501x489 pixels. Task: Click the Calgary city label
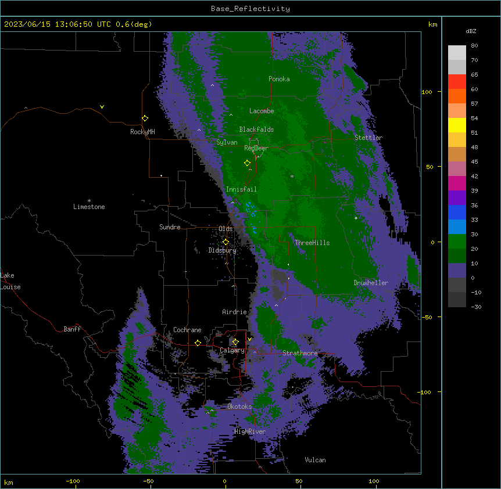(232, 350)
